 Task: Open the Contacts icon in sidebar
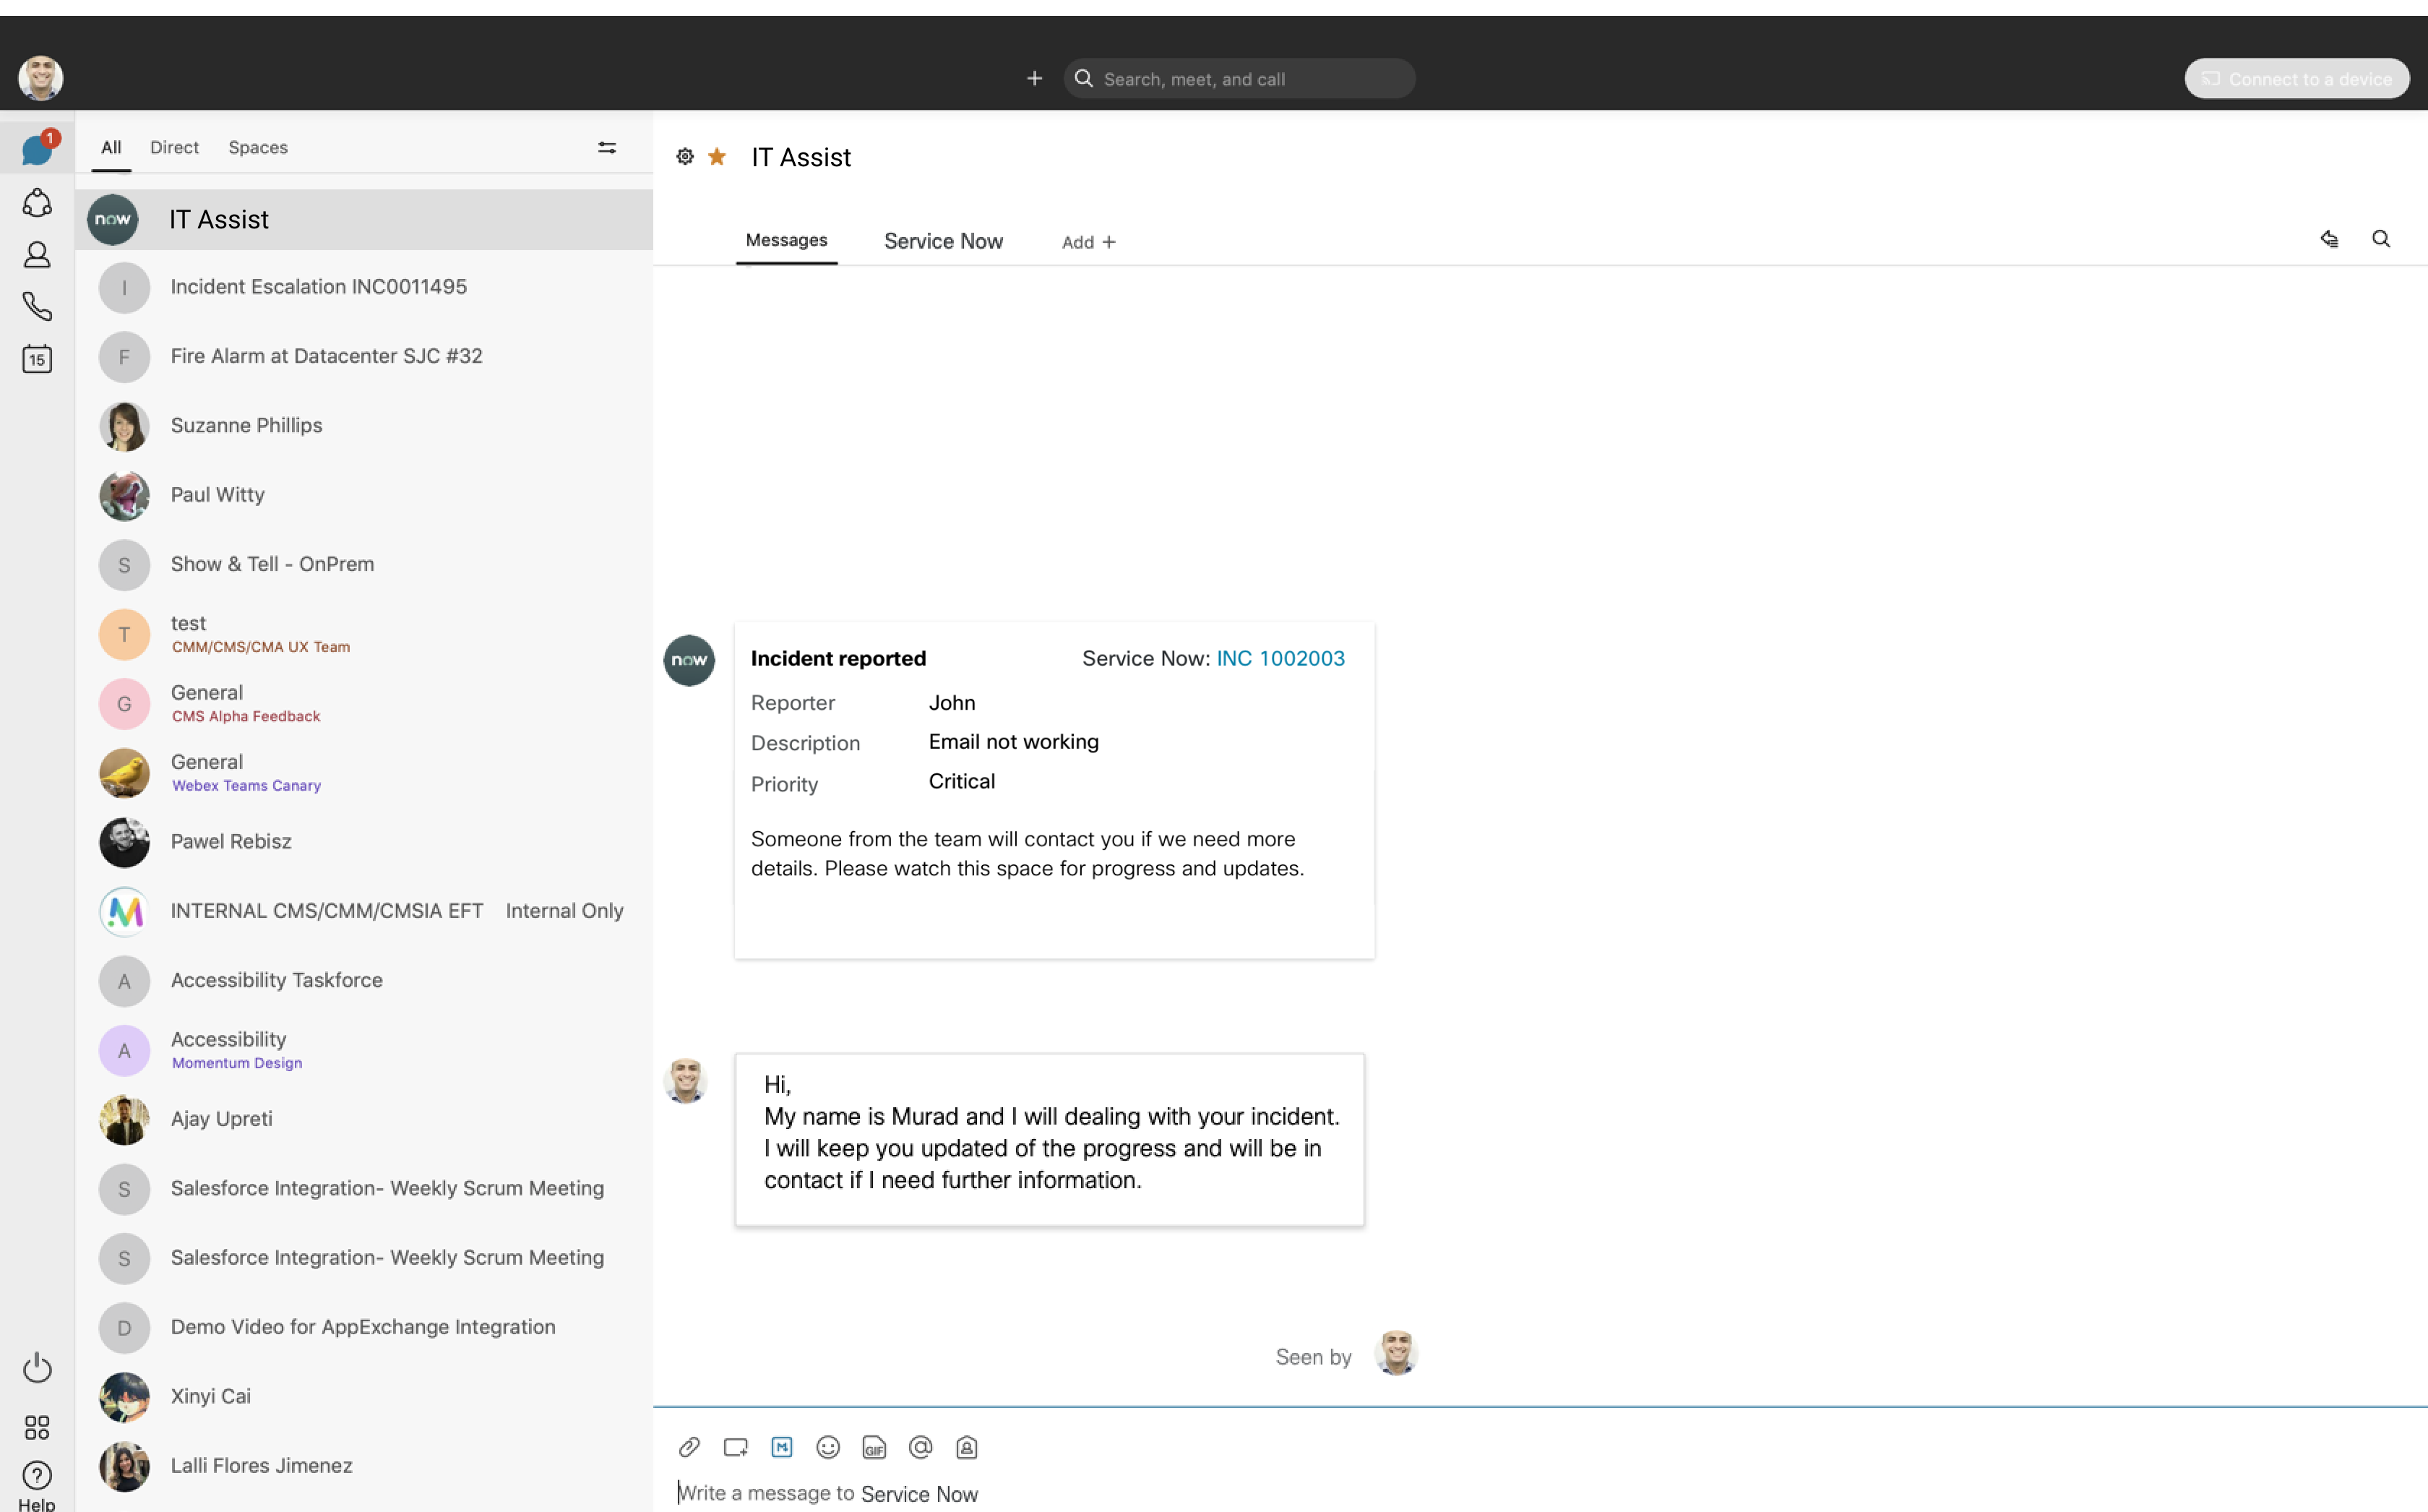point(37,255)
